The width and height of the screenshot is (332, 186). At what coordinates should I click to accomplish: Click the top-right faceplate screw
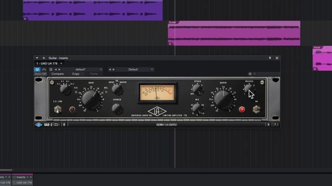click(262, 83)
